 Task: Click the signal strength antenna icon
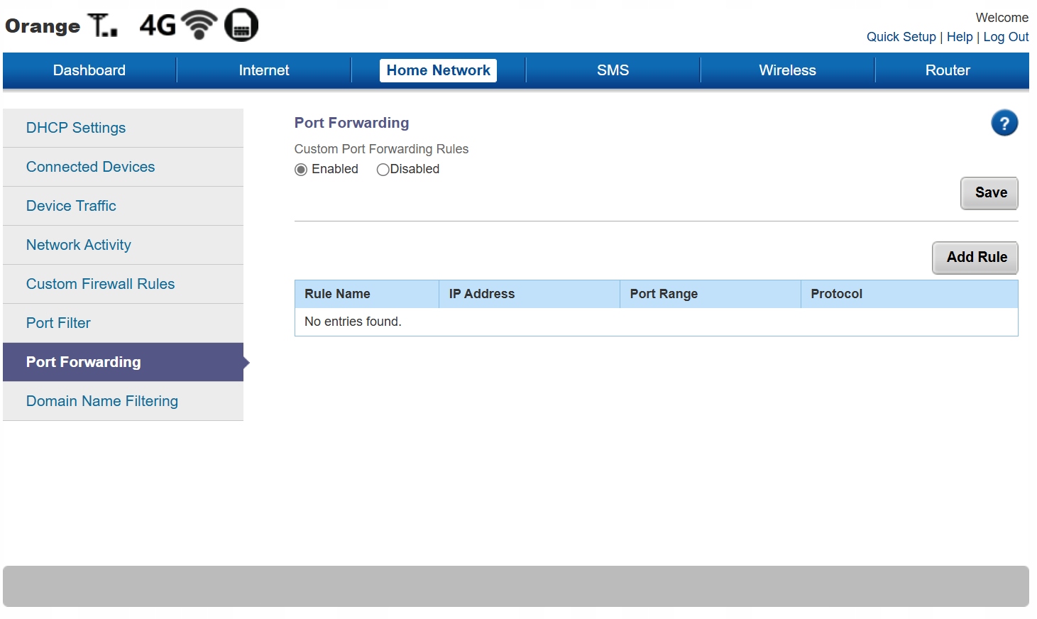(103, 26)
